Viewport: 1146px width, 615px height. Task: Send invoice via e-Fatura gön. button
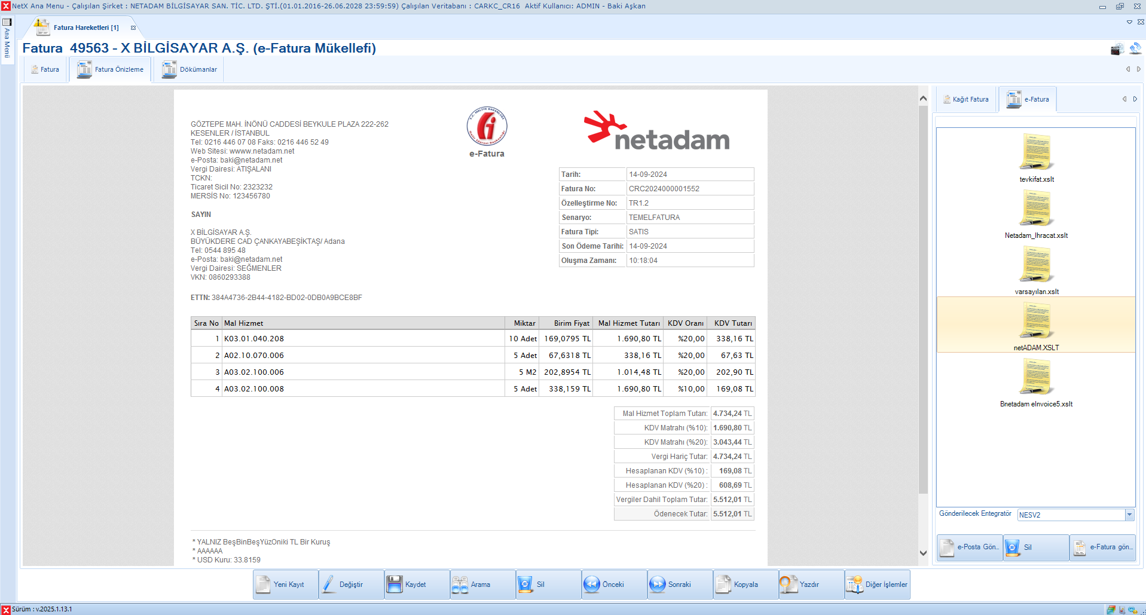pos(1103,547)
